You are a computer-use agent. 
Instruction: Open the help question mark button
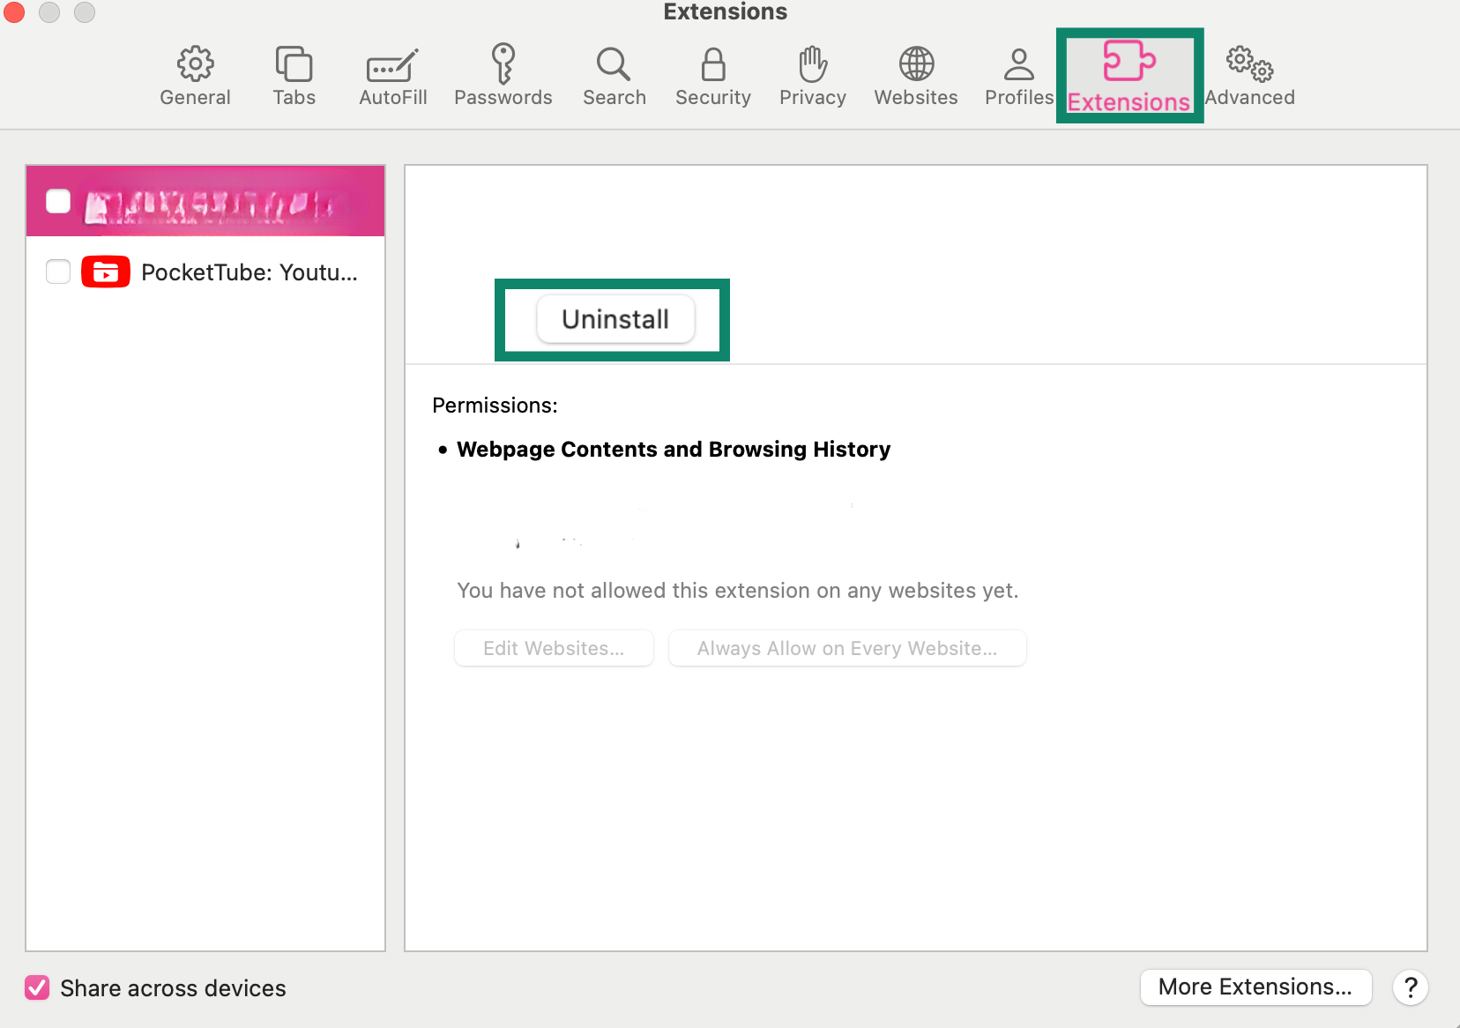(x=1412, y=987)
